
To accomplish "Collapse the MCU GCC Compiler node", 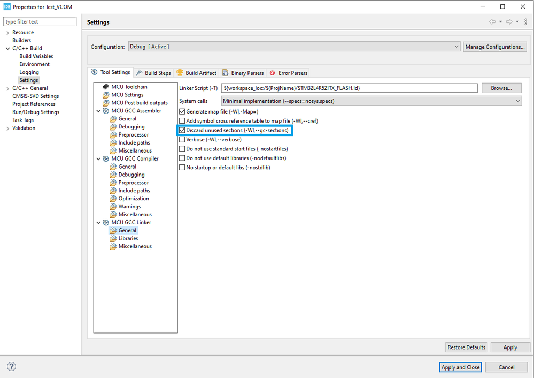I will 98,158.
